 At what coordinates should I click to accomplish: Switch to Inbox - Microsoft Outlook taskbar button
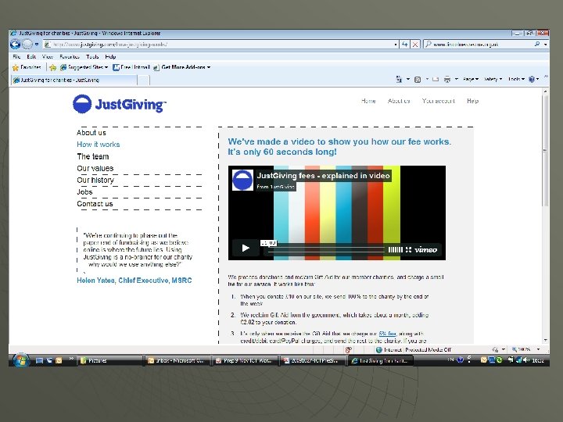(x=176, y=360)
